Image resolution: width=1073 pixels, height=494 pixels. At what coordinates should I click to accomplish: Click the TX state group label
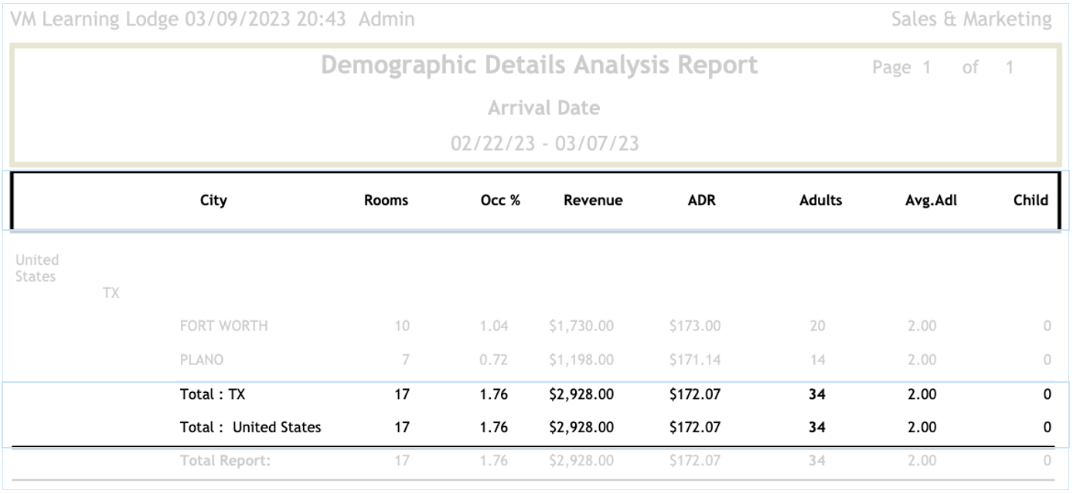[111, 293]
